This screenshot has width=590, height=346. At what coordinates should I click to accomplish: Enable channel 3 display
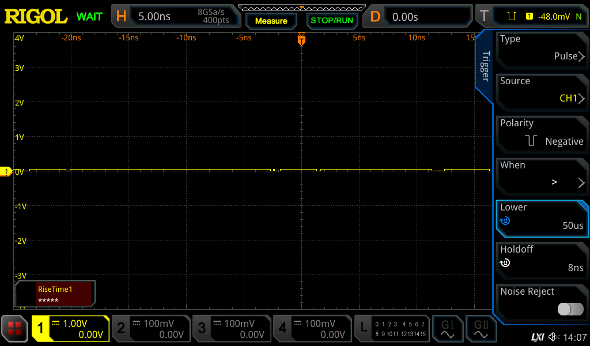[x=232, y=329]
